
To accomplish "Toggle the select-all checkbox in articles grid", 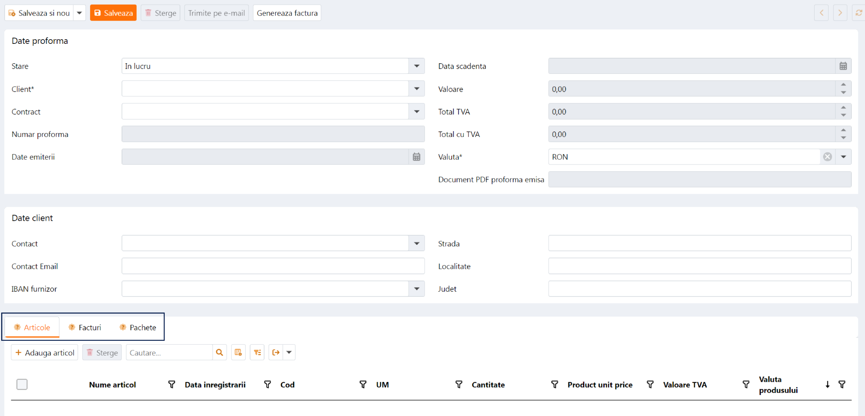I will point(22,385).
